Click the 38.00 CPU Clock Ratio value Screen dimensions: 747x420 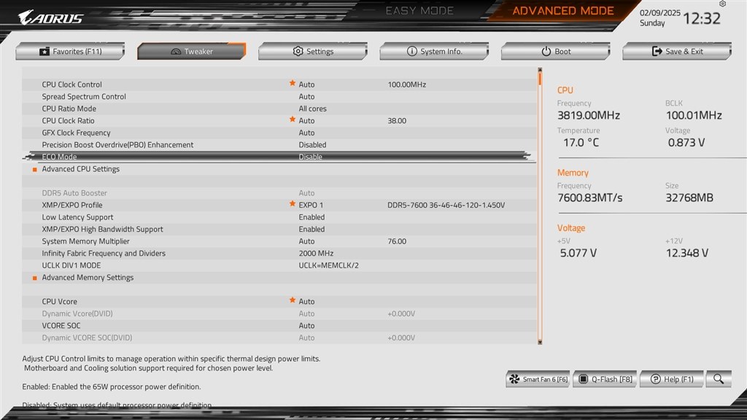coord(397,120)
